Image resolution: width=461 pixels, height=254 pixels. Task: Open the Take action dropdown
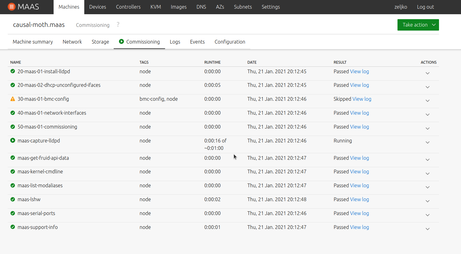point(418,25)
